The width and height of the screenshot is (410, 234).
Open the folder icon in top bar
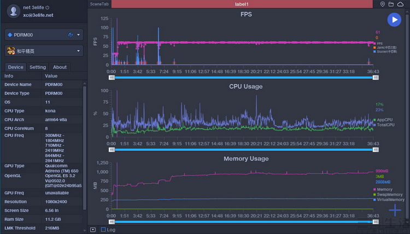coord(391,4)
